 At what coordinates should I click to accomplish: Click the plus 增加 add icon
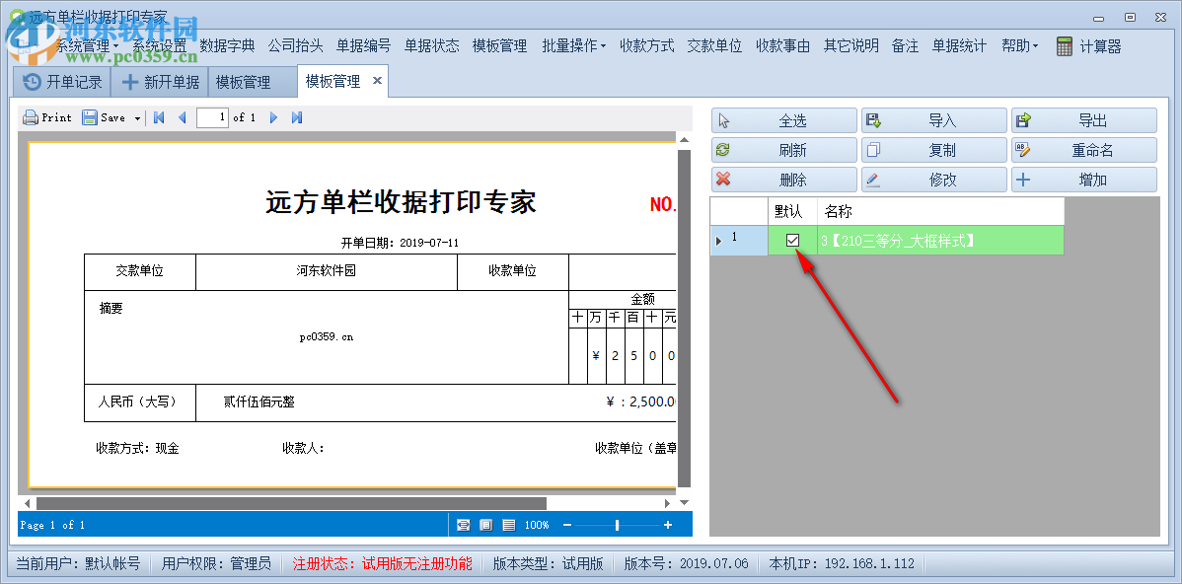pyautogui.click(x=1024, y=179)
